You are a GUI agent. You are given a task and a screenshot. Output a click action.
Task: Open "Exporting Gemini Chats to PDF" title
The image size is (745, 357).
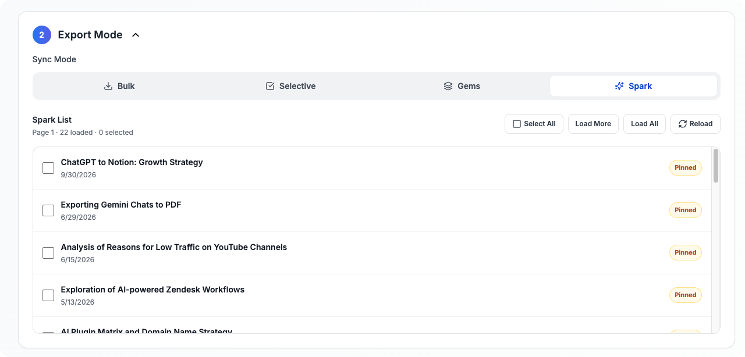click(x=121, y=205)
